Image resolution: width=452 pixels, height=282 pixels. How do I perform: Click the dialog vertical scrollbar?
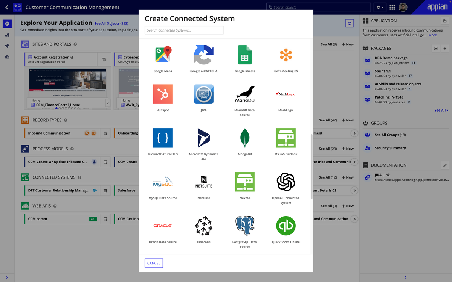pos(311,165)
